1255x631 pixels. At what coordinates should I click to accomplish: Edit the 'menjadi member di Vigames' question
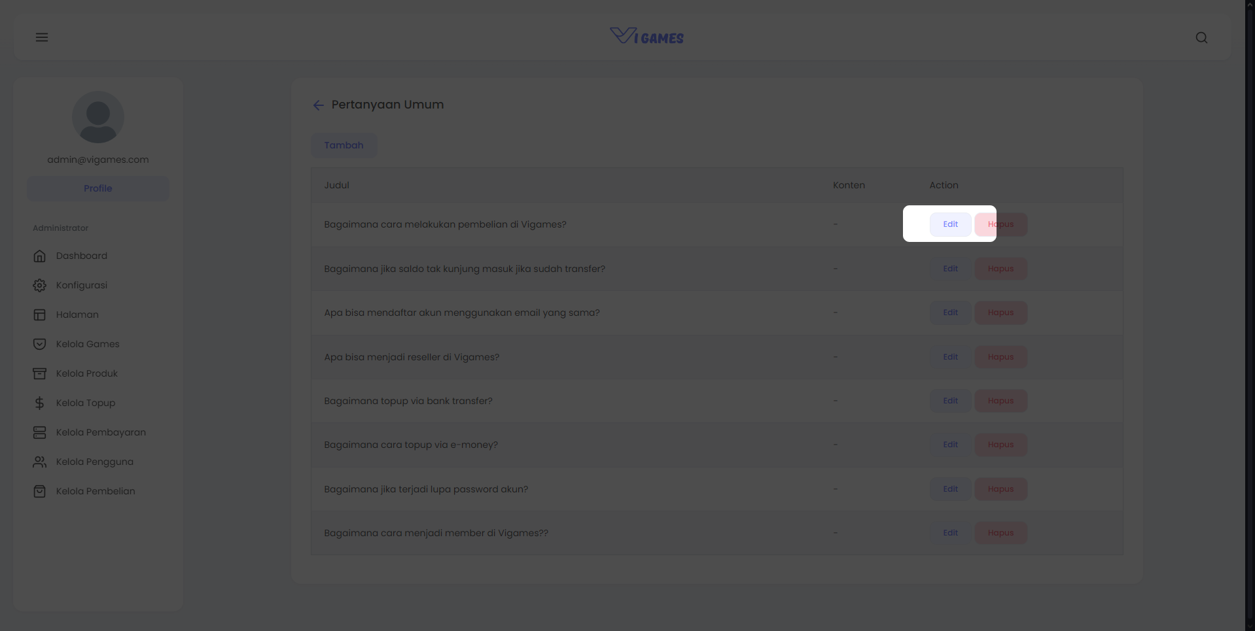(950, 533)
